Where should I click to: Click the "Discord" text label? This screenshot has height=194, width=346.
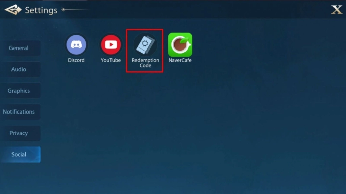pyautogui.click(x=76, y=60)
